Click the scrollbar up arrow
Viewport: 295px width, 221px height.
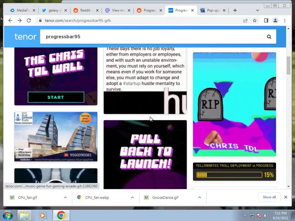pos(288,28)
